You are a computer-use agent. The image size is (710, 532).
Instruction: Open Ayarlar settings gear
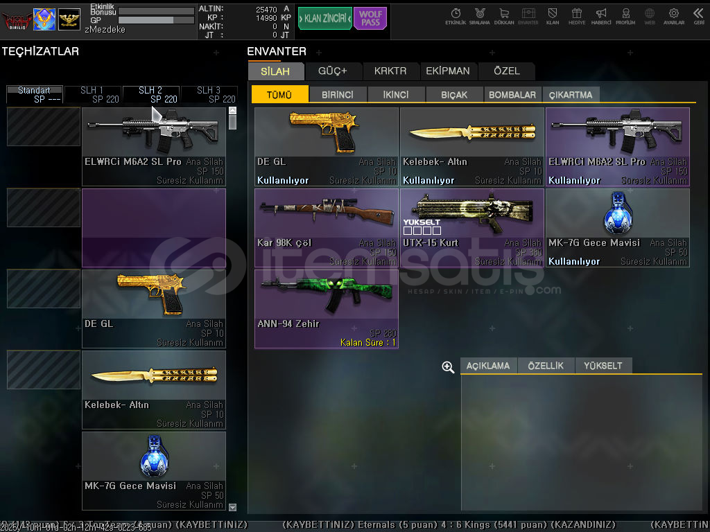[673, 16]
